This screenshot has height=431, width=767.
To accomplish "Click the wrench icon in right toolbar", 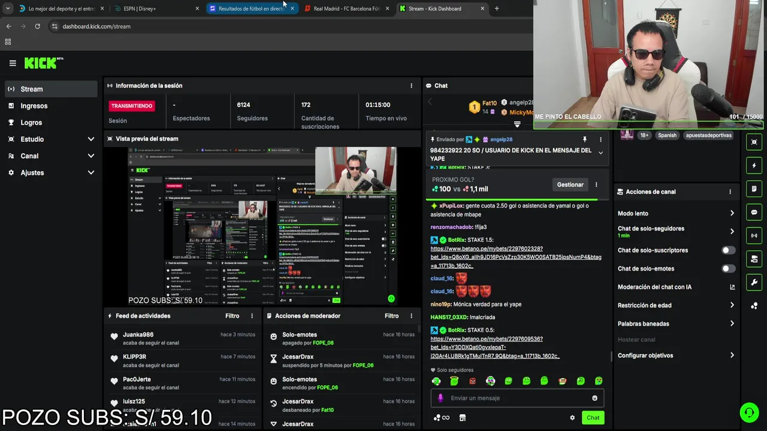I will tap(754, 282).
